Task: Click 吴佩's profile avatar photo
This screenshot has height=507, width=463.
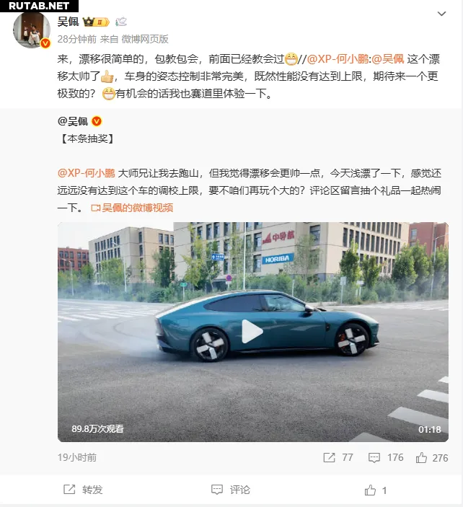Action: tap(32, 30)
